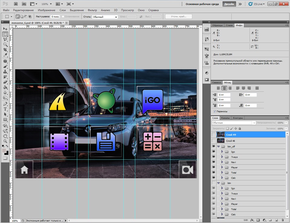Select the Clone Stamp tool
This screenshot has width=290, height=223.
tap(5, 71)
